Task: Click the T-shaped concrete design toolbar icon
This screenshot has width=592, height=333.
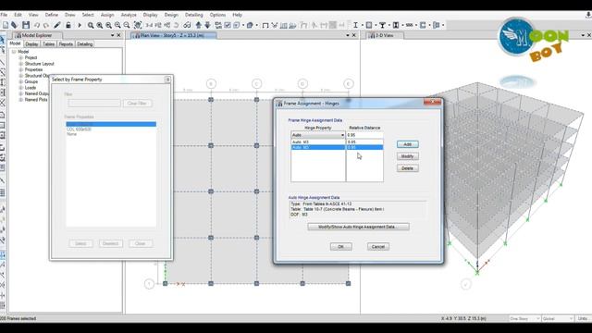Action: tap(382, 25)
